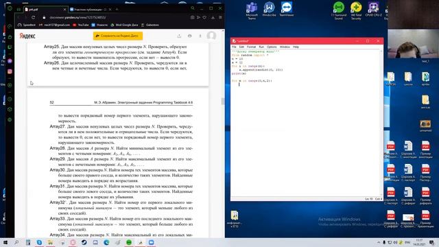Open the TeamViewer desktop shortcut
The image size is (439, 247).
tap(287, 9)
